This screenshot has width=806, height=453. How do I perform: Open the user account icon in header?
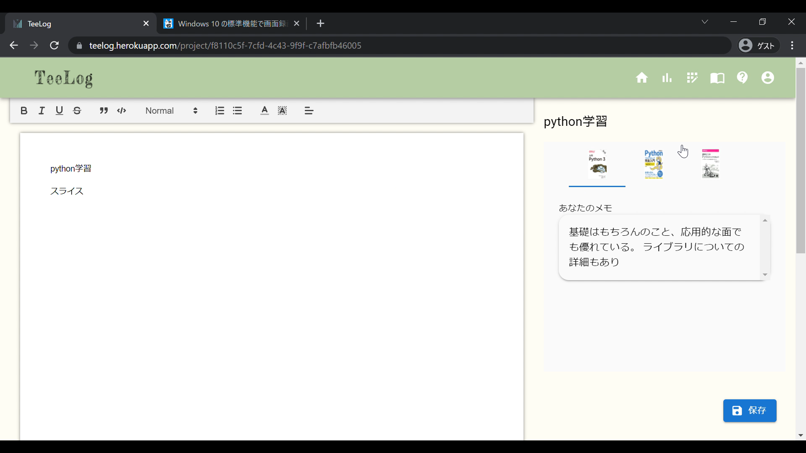click(768, 78)
